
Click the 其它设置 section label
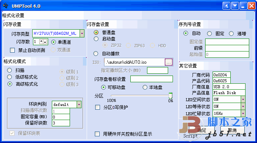188,66
